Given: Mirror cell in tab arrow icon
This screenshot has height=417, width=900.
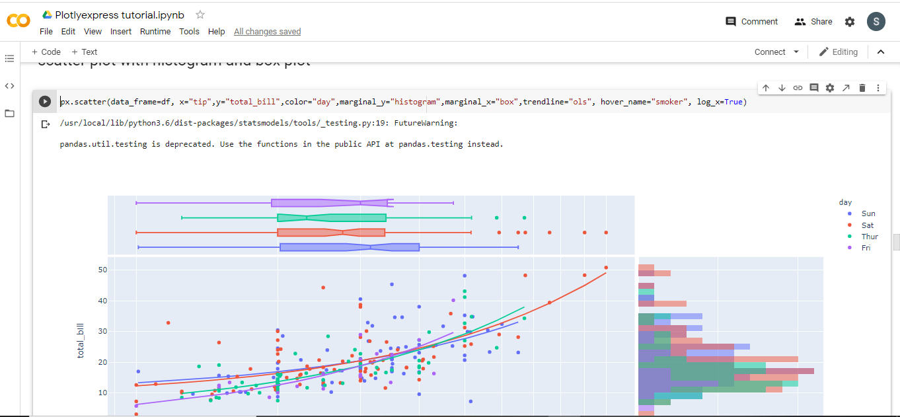Looking at the screenshot, I should pyautogui.click(x=846, y=88).
